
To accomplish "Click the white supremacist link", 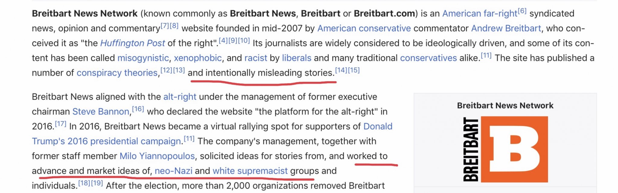I will tap(250, 171).
